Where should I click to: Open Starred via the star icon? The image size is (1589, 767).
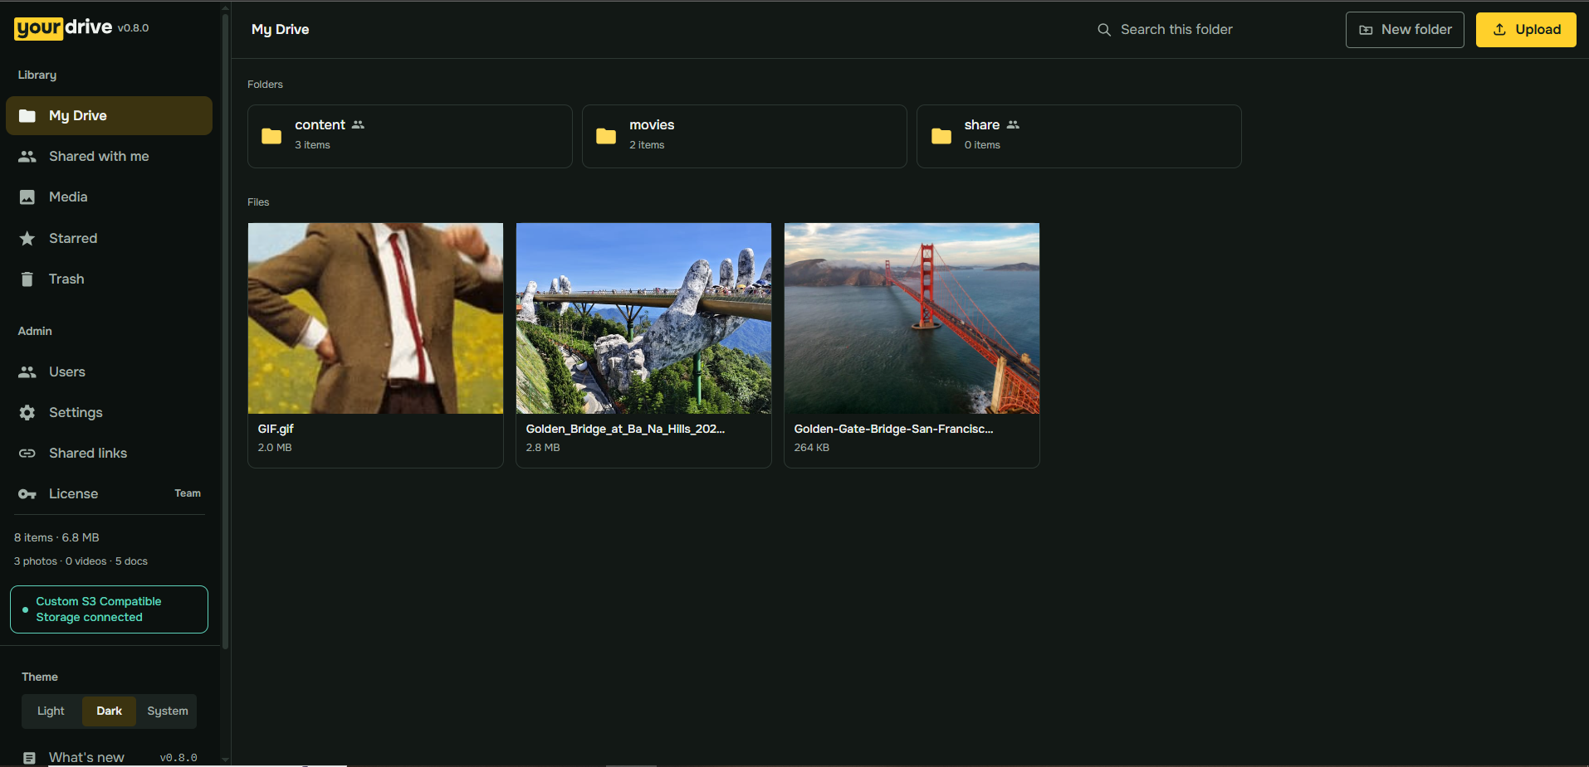[x=27, y=239]
